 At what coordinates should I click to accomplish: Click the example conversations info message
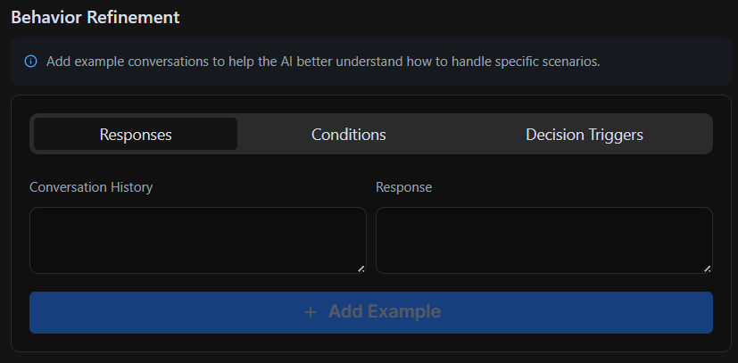click(x=323, y=62)
